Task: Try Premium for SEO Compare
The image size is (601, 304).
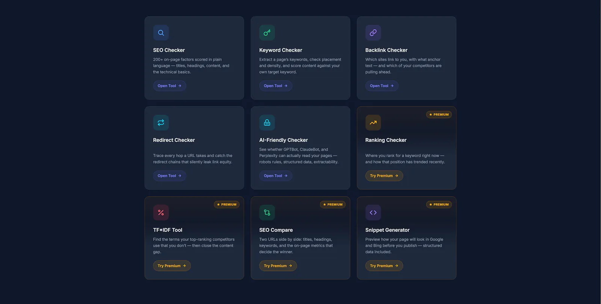Action: click(x=278, y=266)
